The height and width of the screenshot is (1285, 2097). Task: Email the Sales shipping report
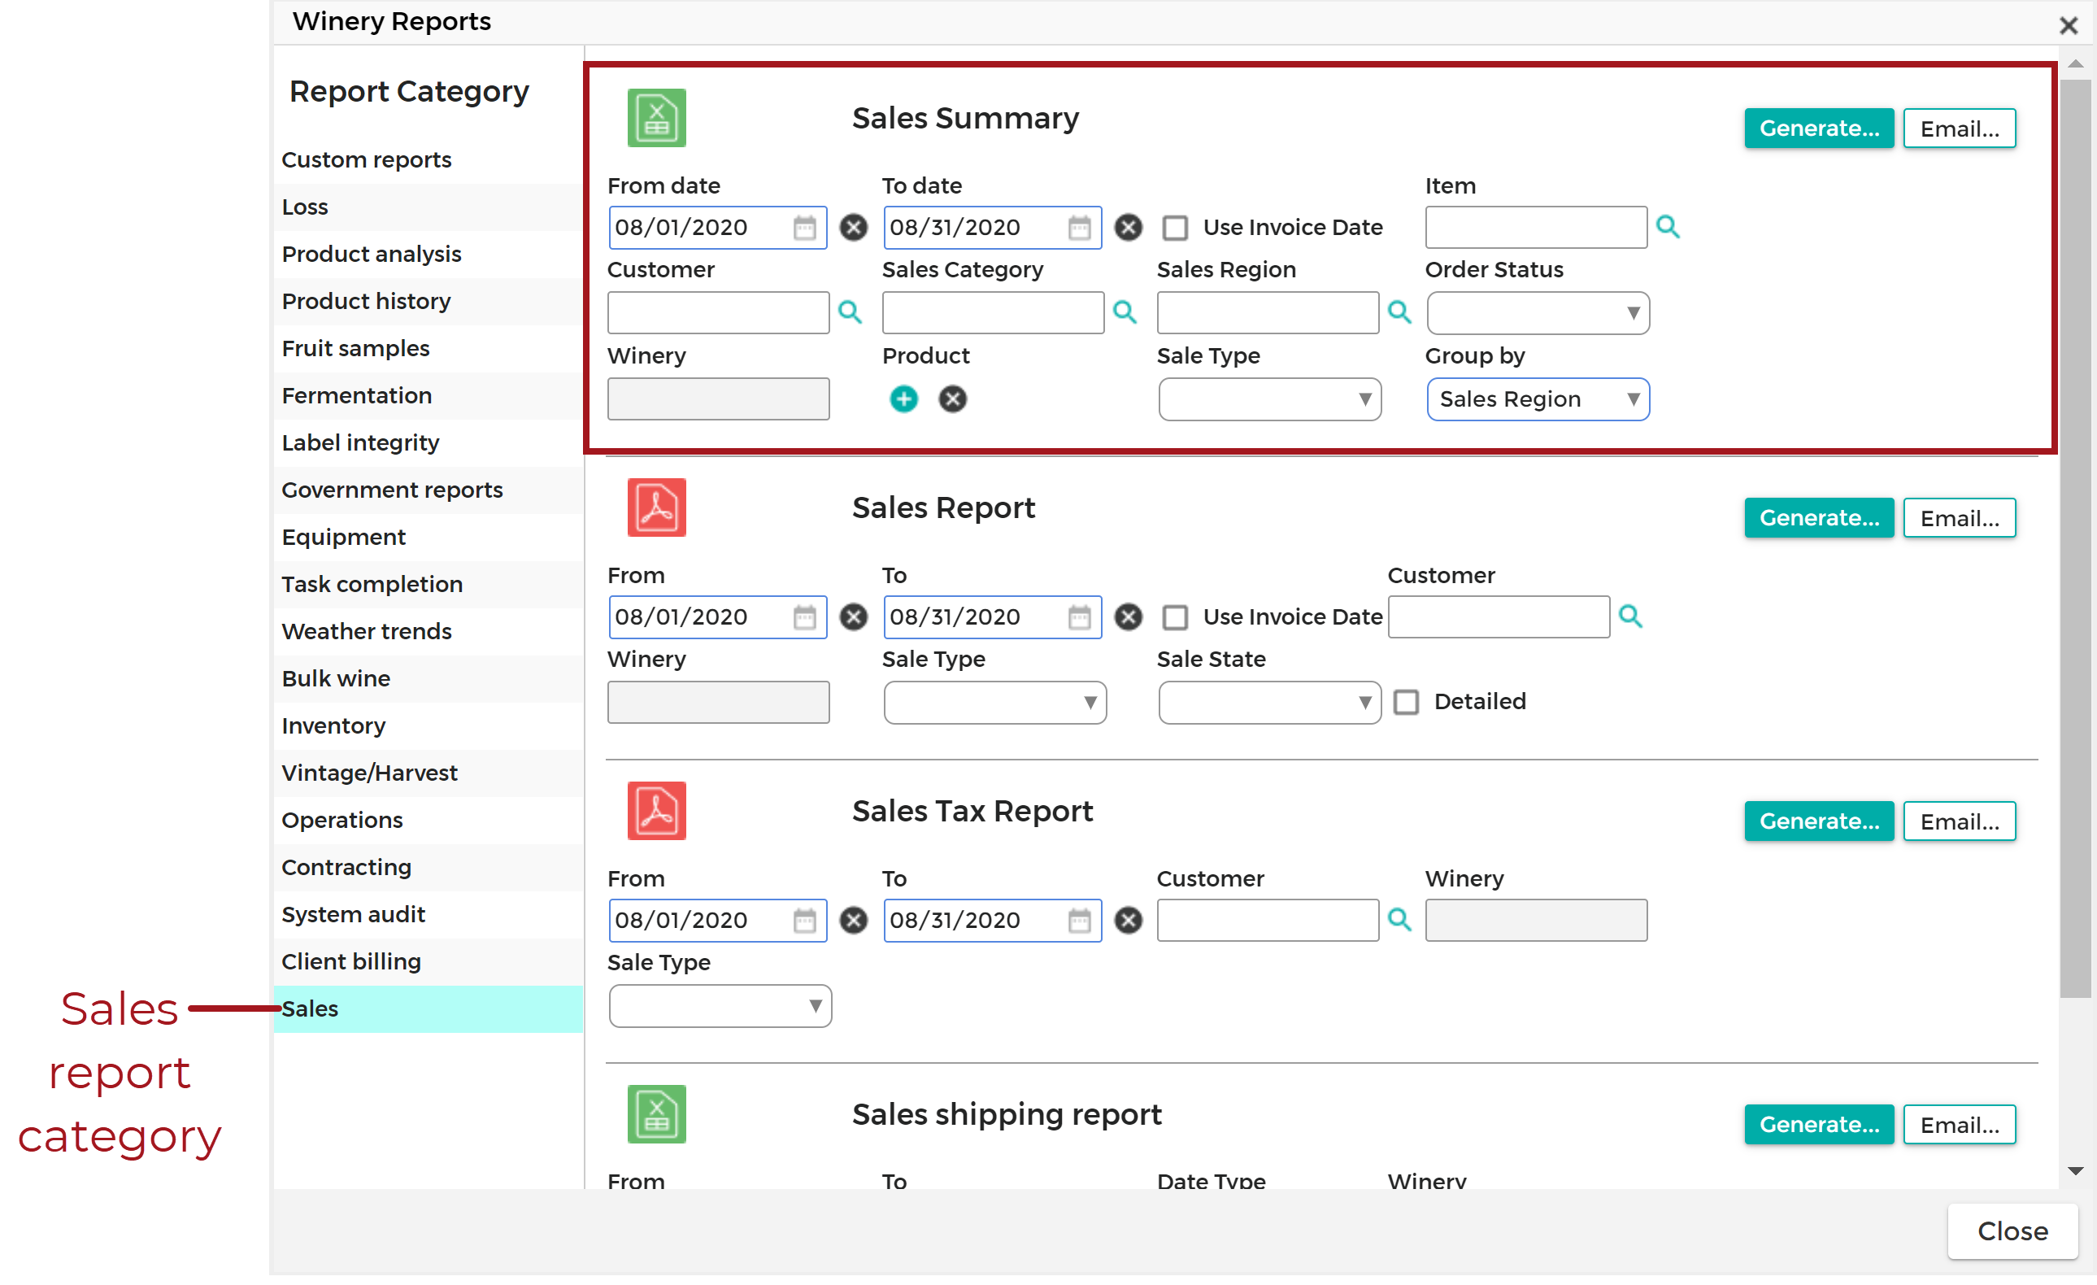coord(1959,1125)
